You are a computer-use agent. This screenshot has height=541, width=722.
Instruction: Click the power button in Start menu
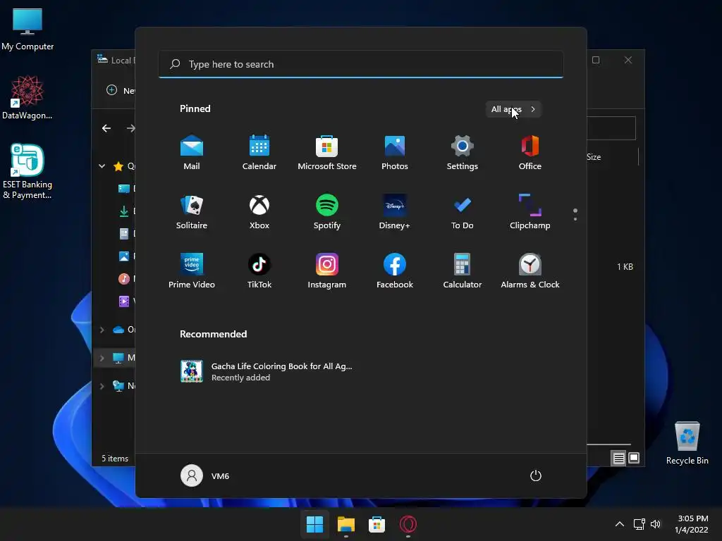pos(536,475)
